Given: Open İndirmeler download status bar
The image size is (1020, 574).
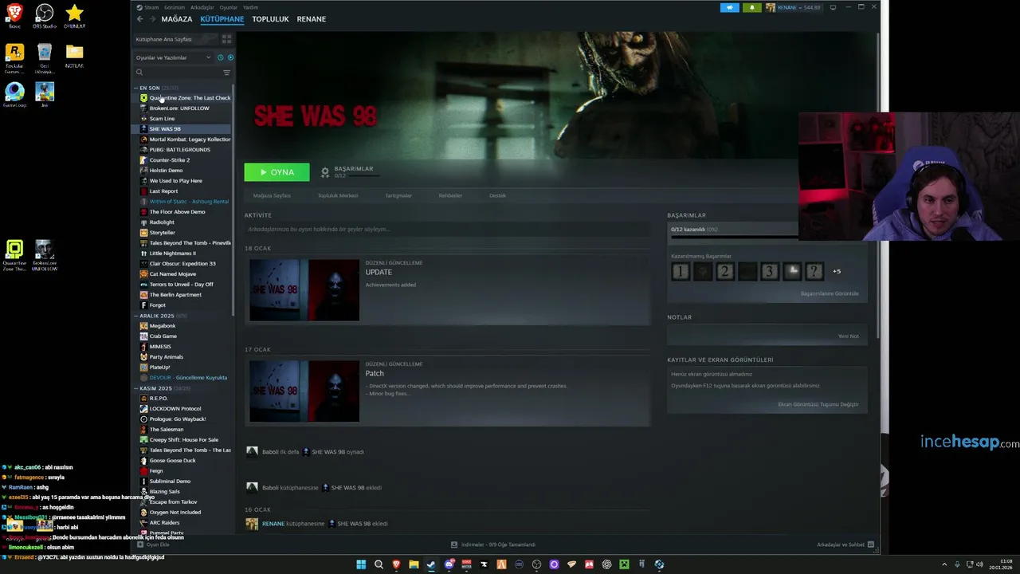Looking at the screenshot, I should click(493, 545).
